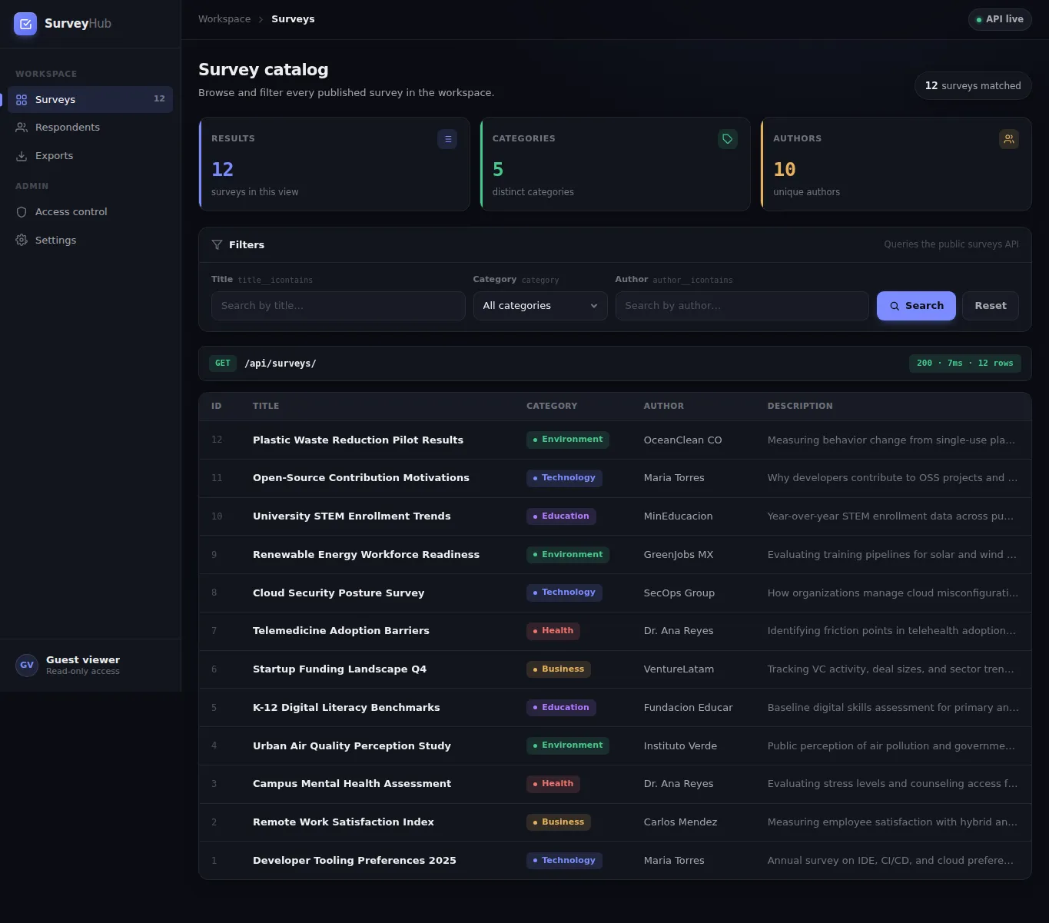Click the ID column header
Screen dimensions: 1049x923
(x=217, y=407)
